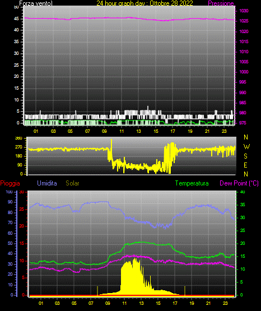Click the Solar legend label
Image resolution: width=261 pixels, height=311 pixels.
click(73, 183)
